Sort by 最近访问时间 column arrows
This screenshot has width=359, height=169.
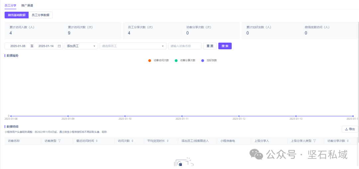tap(97, 141)
